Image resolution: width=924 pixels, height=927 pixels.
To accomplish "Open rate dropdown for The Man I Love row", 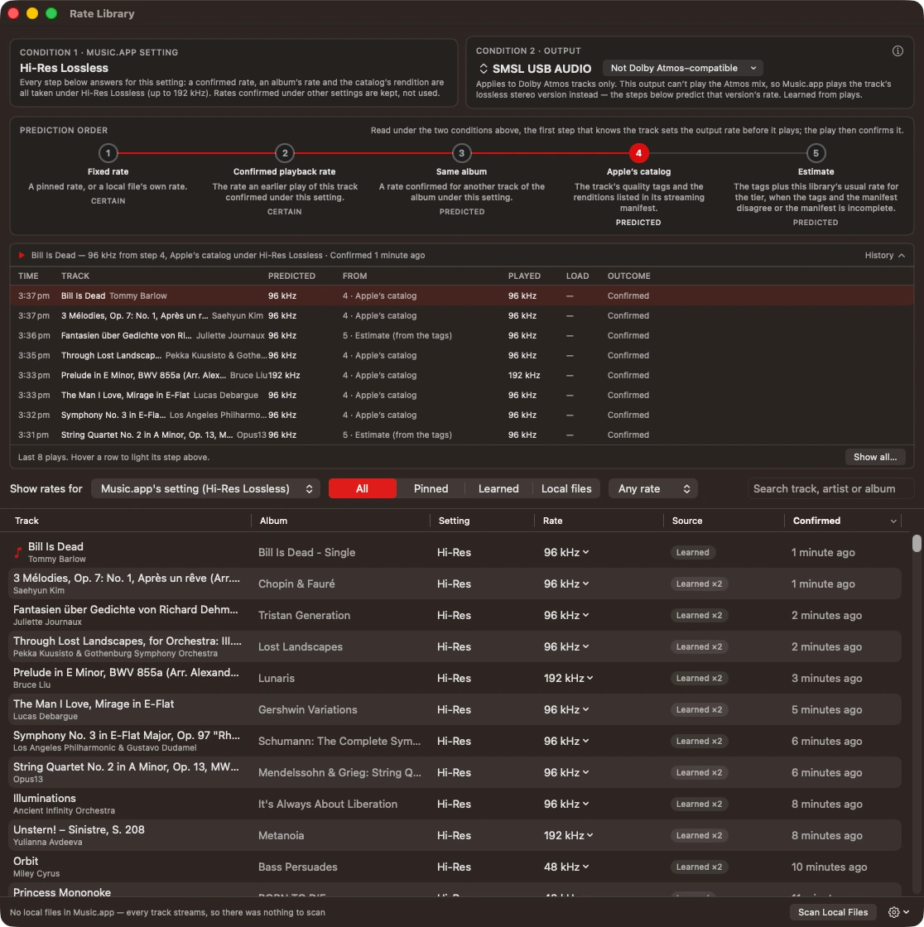I will (x=566, y=709).
